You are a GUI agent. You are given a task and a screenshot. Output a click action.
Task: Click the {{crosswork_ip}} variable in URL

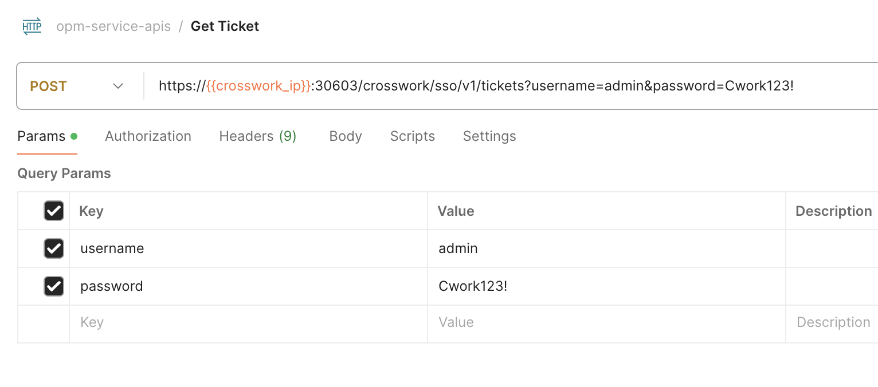[258, 86]
